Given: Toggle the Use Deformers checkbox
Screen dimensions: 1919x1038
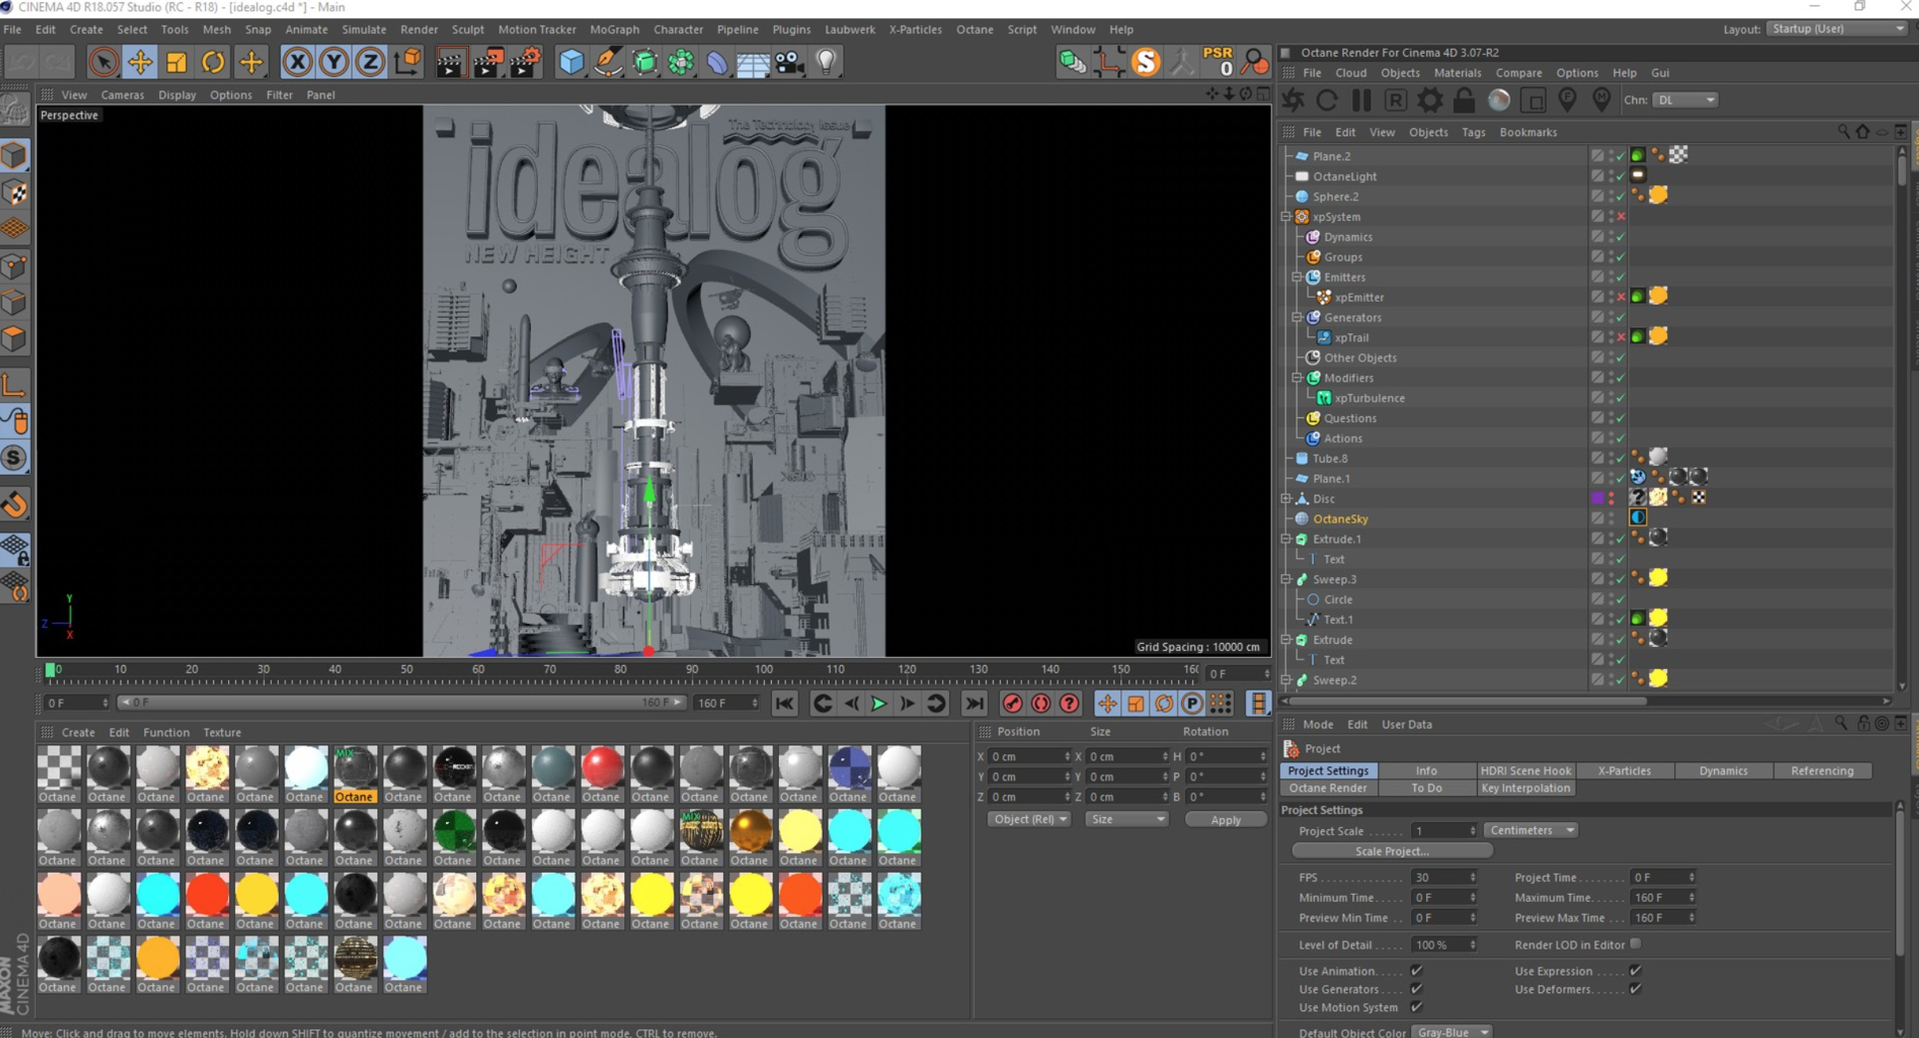Looking at the screenshot, I should [1635, 989].
